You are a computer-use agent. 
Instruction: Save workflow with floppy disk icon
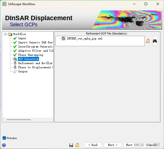click(x=71, y=145)
